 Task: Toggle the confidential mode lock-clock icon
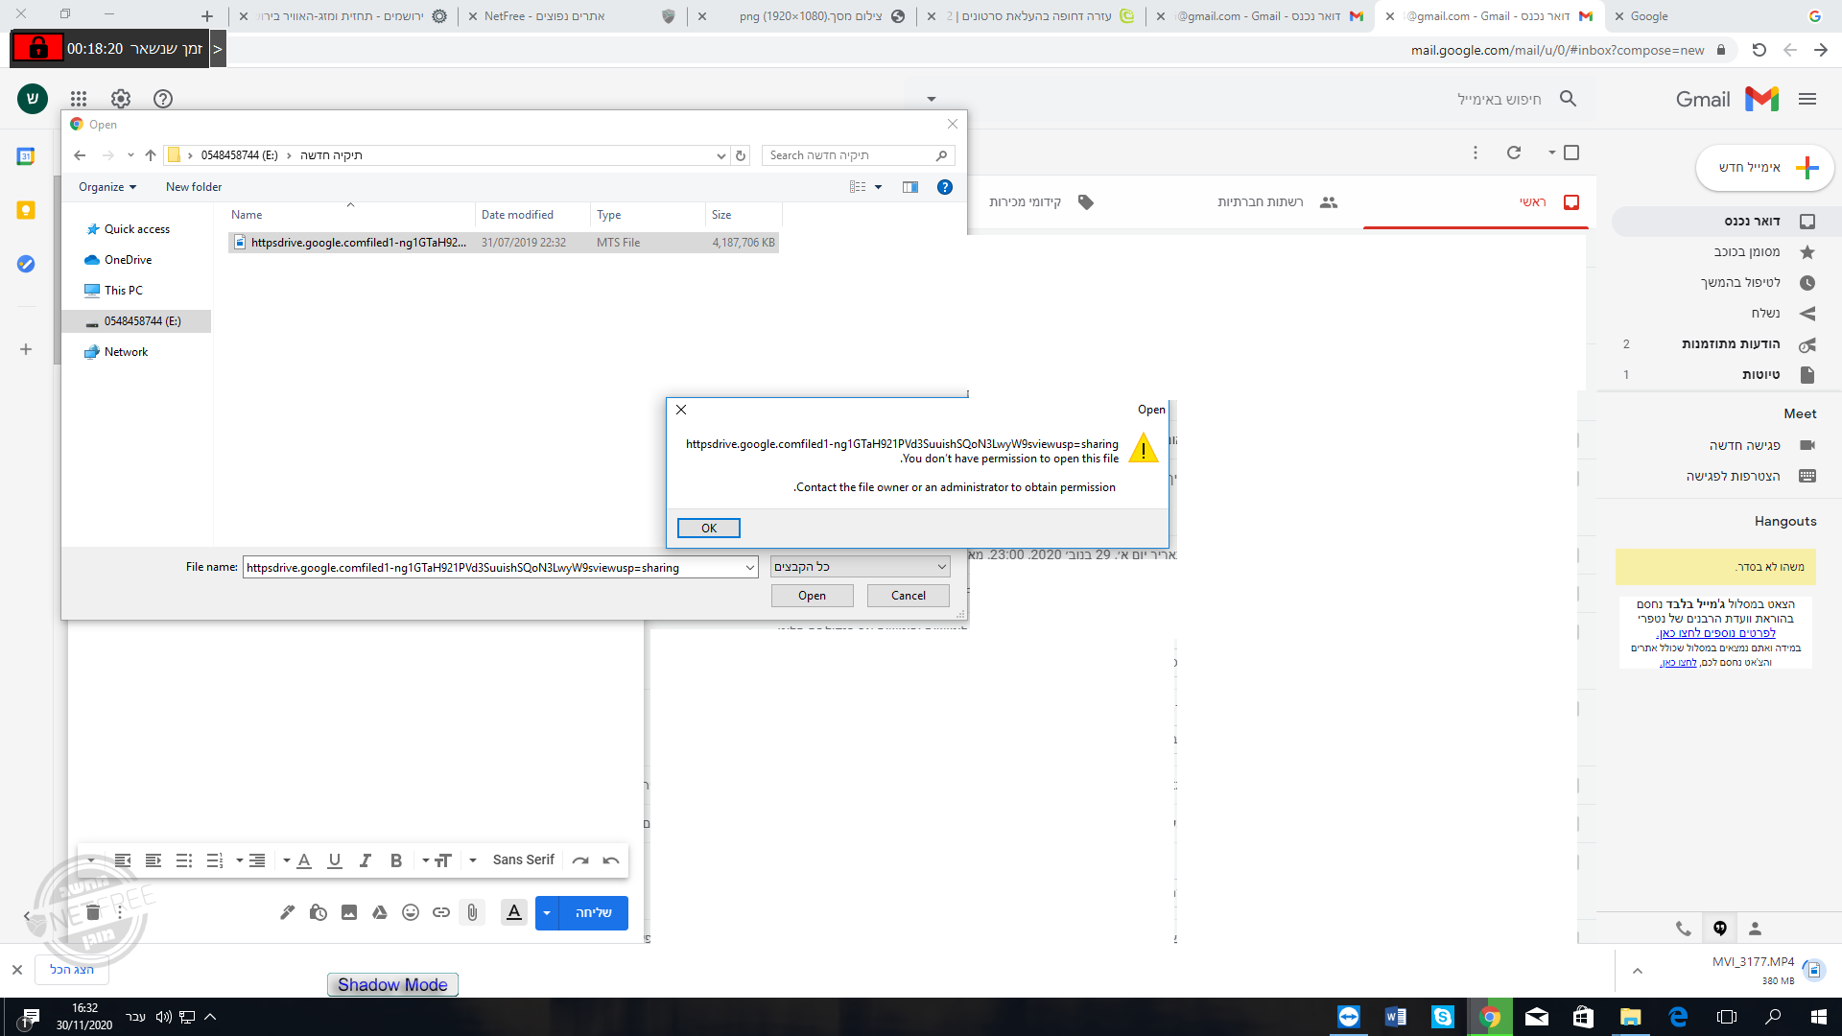pyautogui.click(x=319, y=912)
